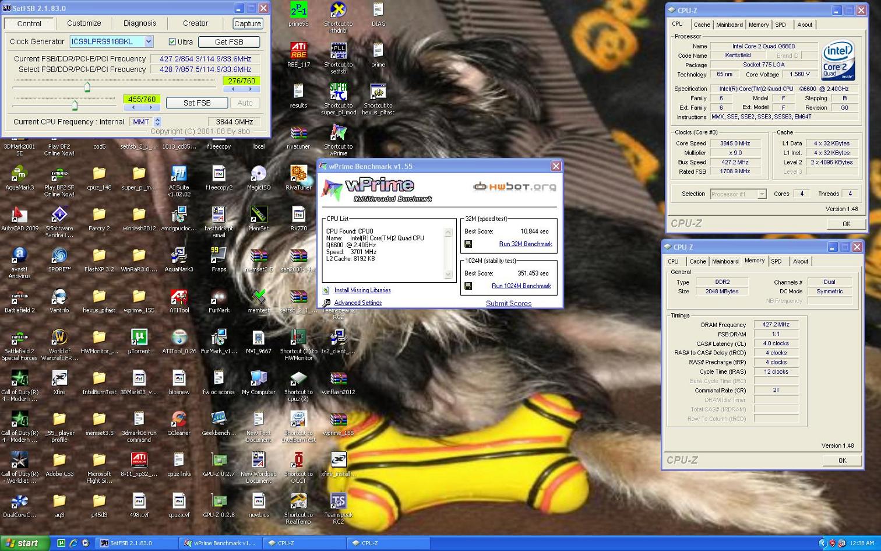Open the Clock Generator dropdown
This screenshot has height=551, width=881.
[149, 41]
